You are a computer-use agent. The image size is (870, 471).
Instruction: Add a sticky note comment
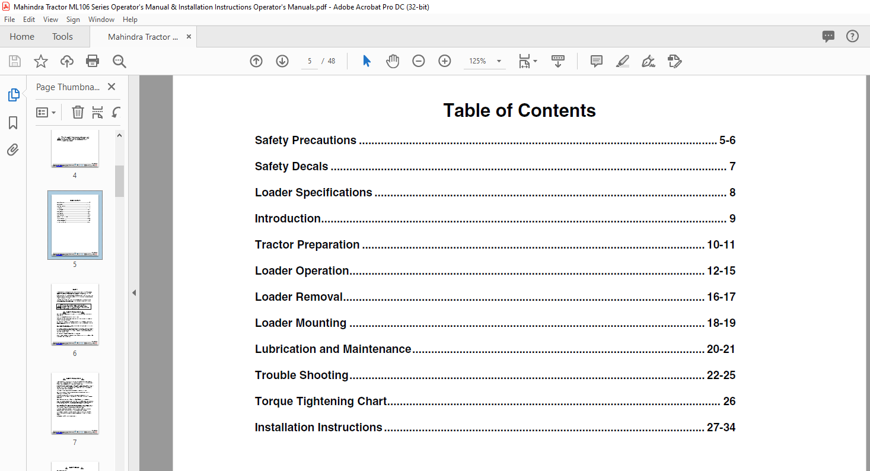[597, 61]
